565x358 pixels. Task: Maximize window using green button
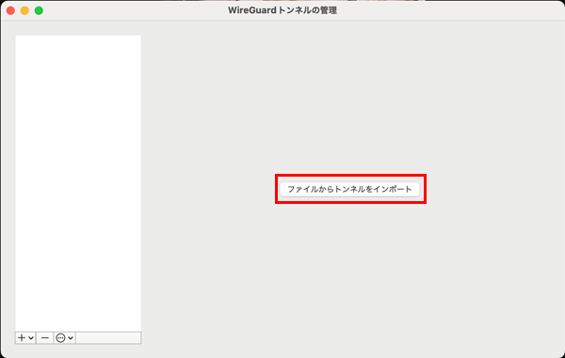tap(39, 10)
